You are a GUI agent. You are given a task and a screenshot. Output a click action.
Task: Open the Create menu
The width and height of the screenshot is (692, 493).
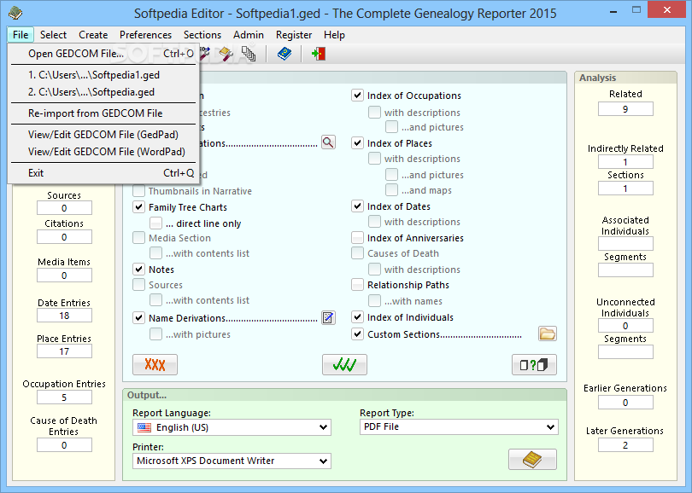tap(93, 35)
